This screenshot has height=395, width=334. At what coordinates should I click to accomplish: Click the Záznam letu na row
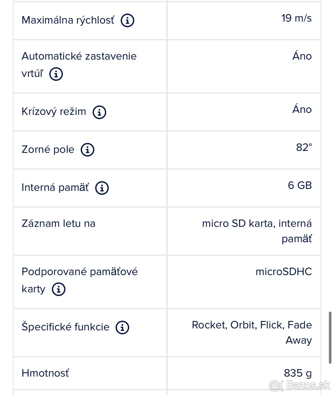coord(58,224)
